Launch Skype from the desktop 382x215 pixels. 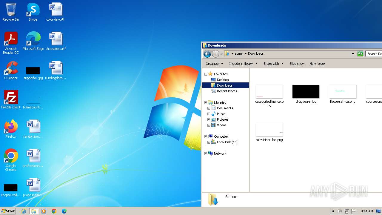33,12
